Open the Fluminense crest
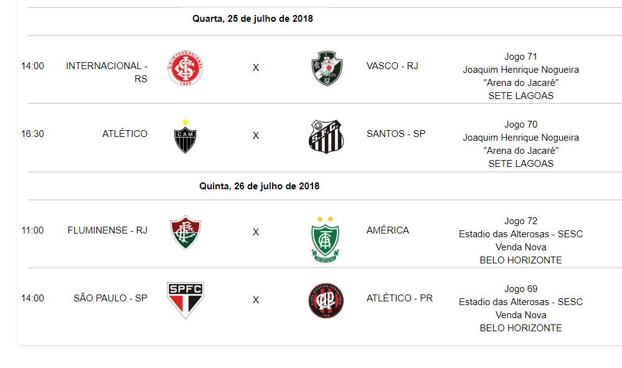622x368 pixels. pyautogui.click(x=186, y=232)
